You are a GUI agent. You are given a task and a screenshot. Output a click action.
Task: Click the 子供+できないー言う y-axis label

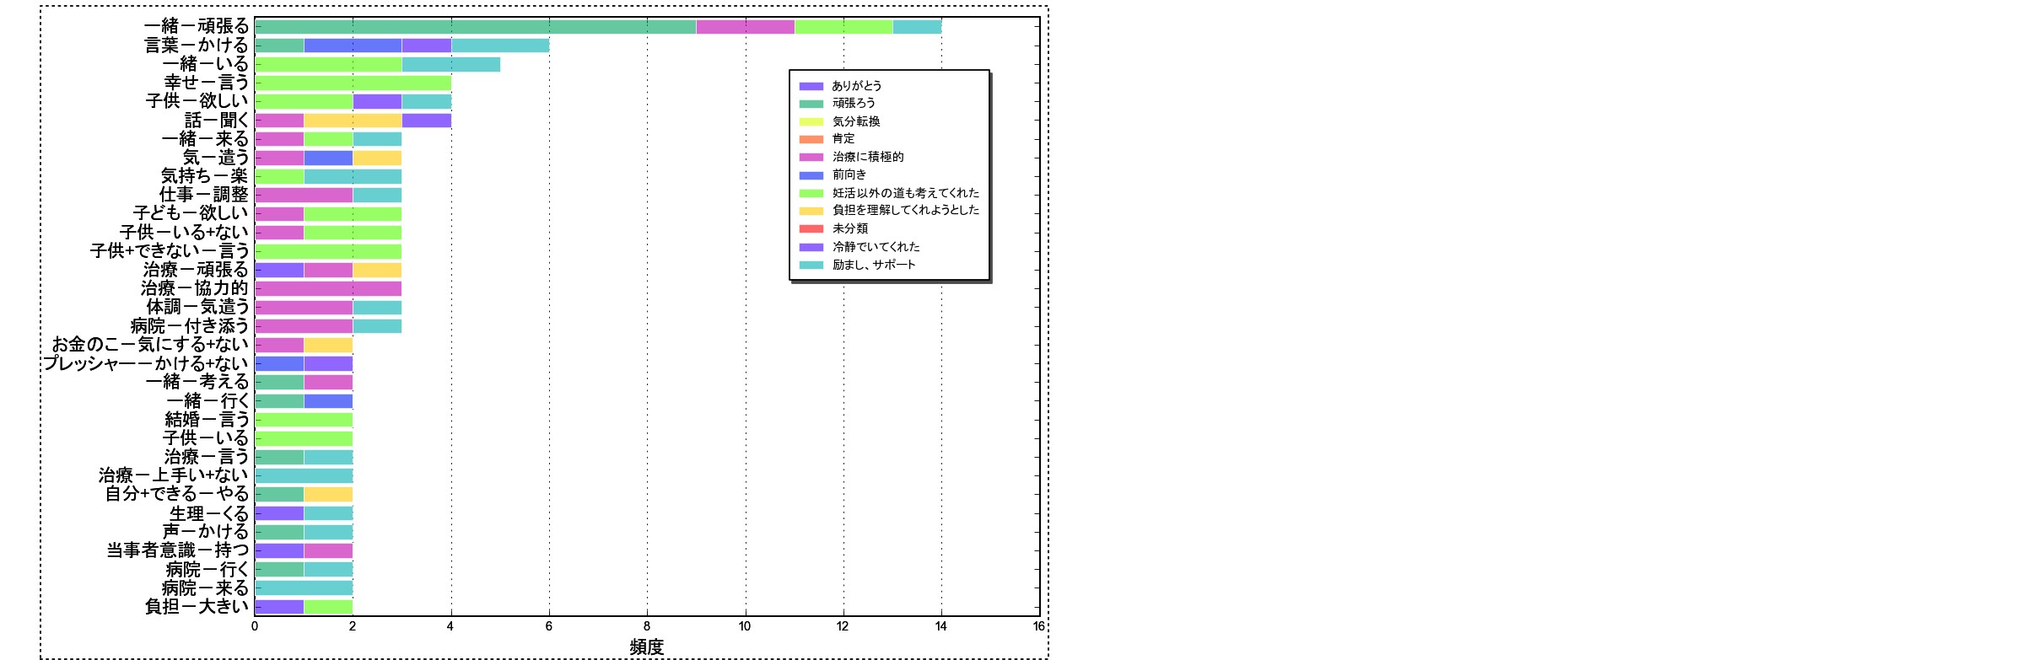(x=170, y=251)
